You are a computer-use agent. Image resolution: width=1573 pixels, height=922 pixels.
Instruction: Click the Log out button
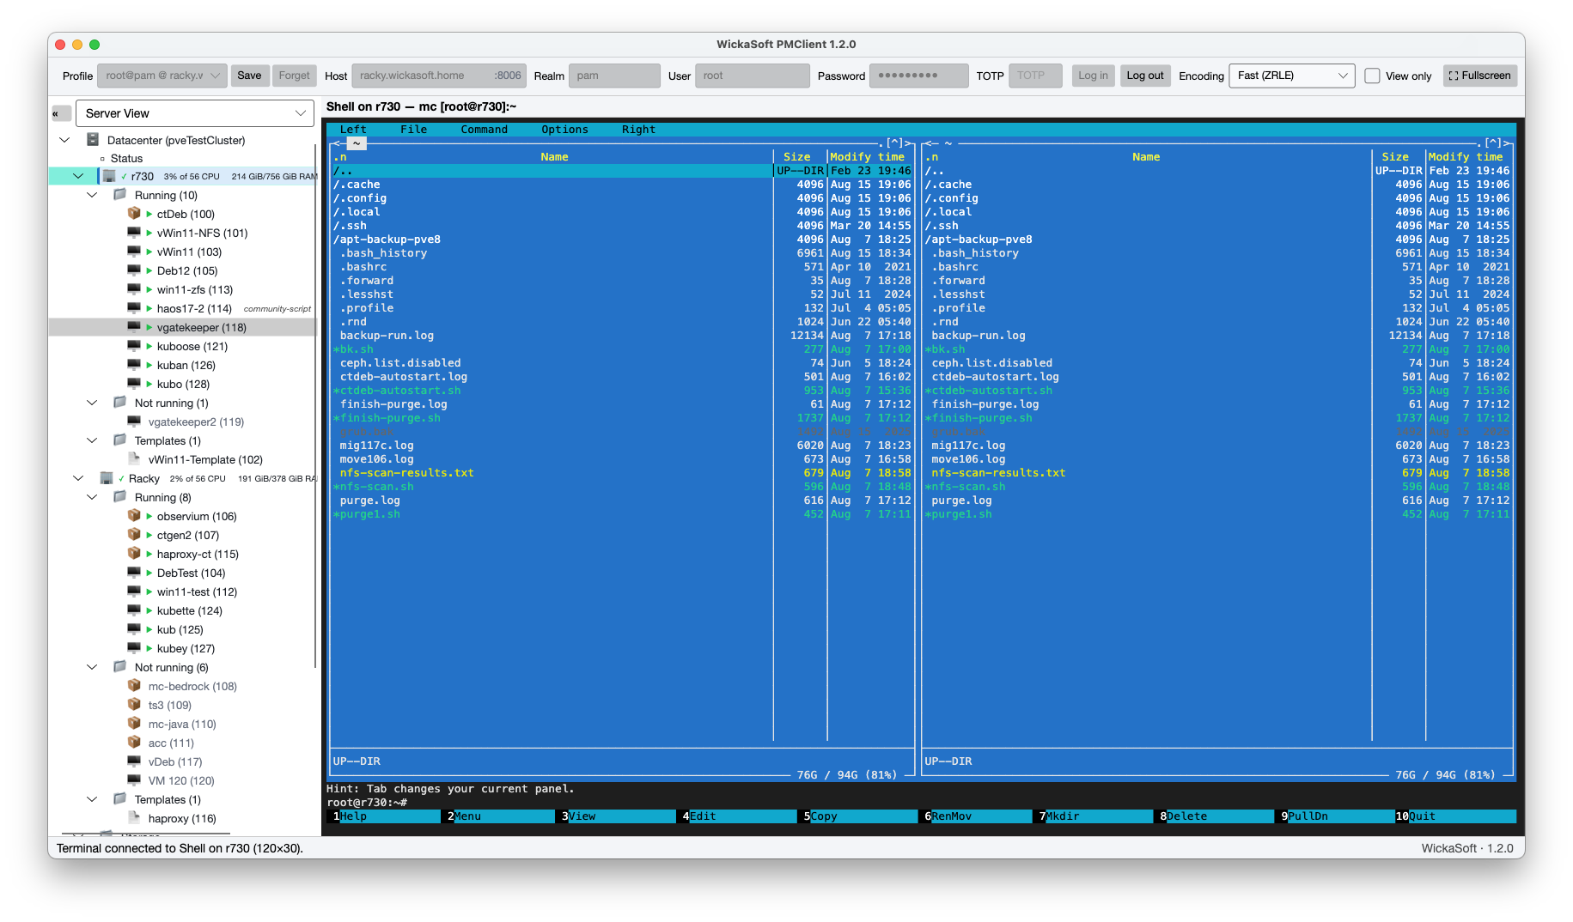1144,76
